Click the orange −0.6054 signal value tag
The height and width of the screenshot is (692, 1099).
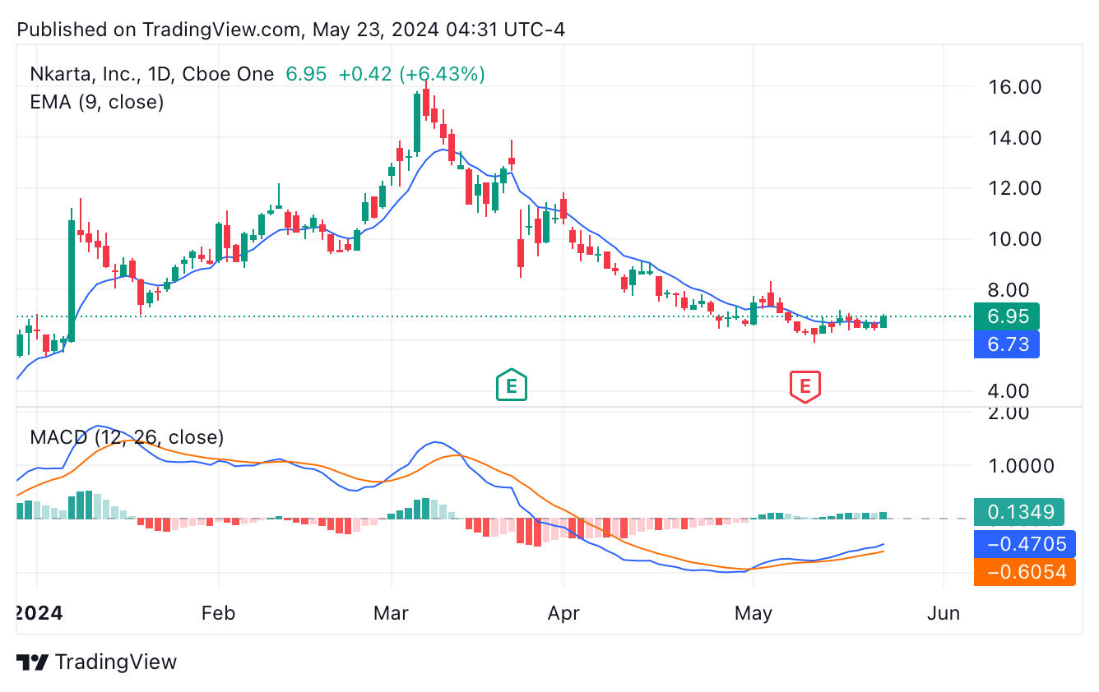tap(1024, 572)
